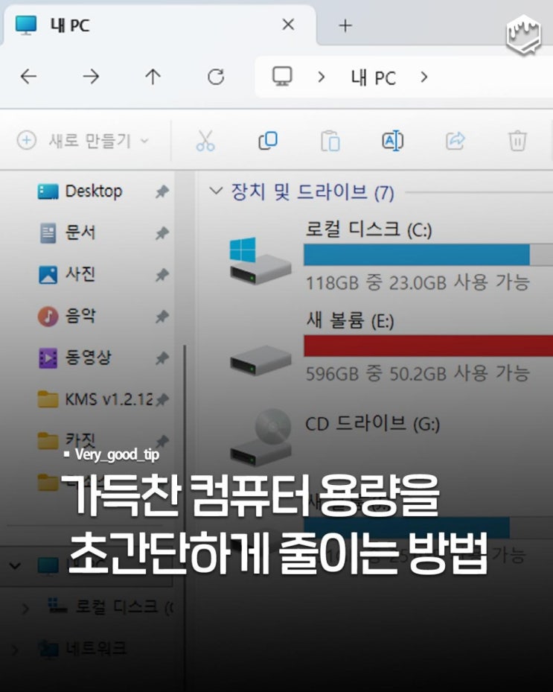Click the pin icon next to 사진
This screenshot has height=692, width=553.
[x=162, y=275]
